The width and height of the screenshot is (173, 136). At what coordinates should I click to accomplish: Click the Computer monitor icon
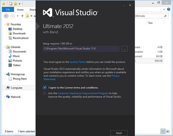tap(8, 88)
